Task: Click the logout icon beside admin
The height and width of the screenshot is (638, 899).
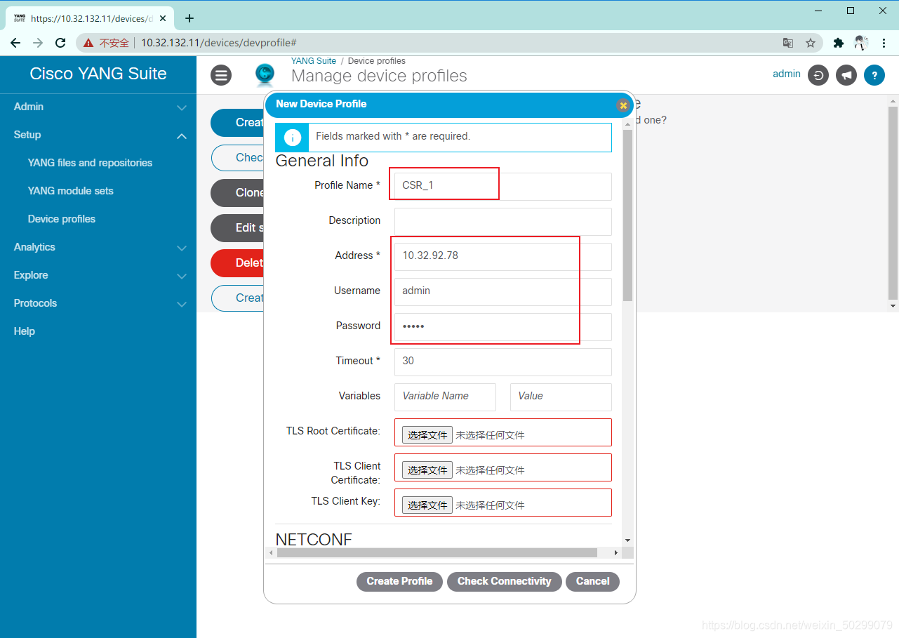Action: [818, 75]
